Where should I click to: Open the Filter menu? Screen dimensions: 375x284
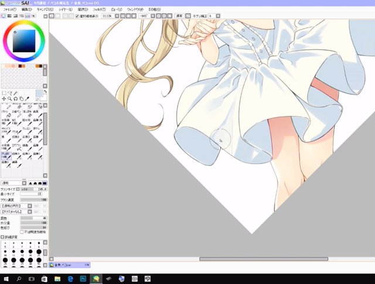(x=99, y=9)
